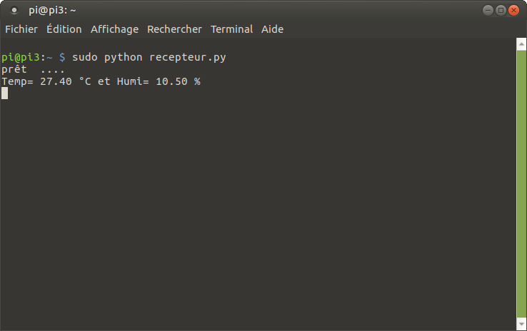Image resolution: width=527 pixels, height=331 pixels.
Task: Open the Fichier menu
Action: (x=21, y=29)
